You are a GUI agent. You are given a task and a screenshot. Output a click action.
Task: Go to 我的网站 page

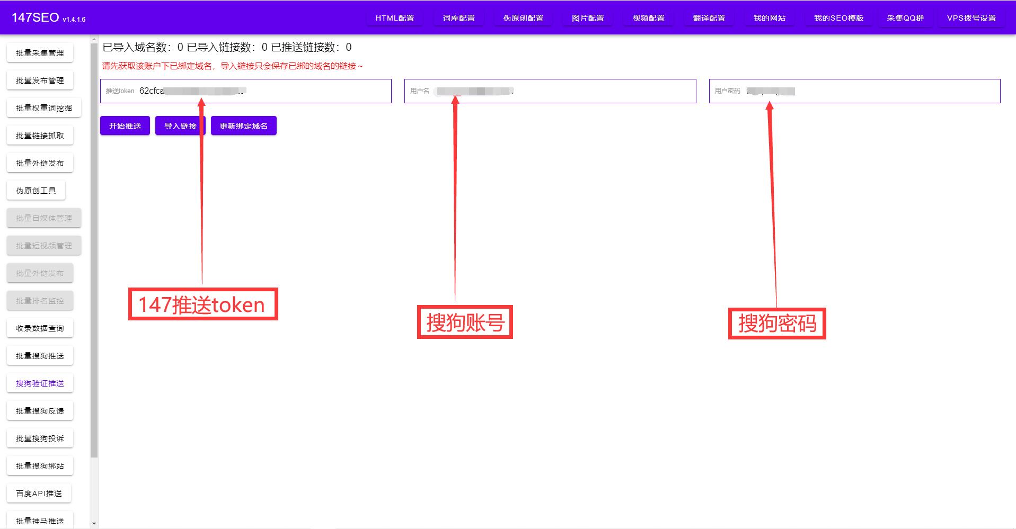[x=770, y=18]
